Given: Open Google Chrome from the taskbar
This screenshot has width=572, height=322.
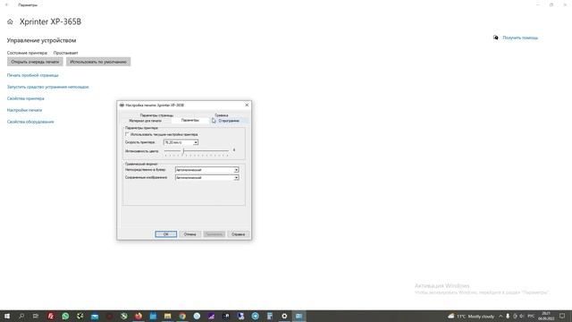Looking at the screenshot, I should point(182,316).
